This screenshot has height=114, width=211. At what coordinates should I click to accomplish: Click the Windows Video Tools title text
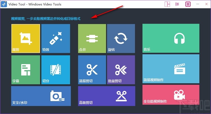coord(45,4)
